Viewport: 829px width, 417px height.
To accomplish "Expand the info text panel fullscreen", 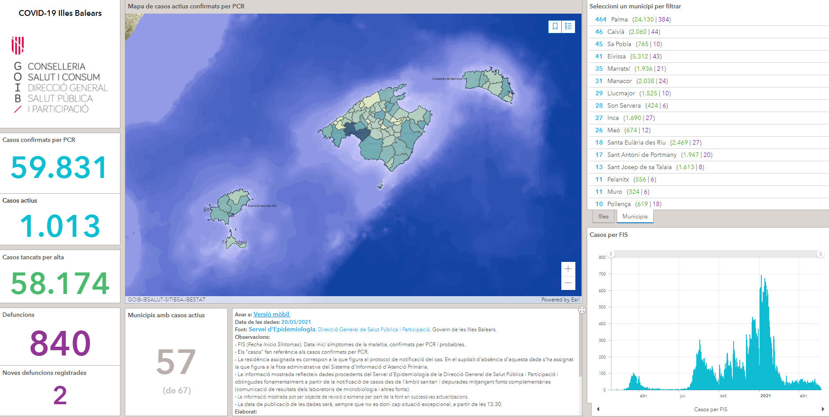I will click(582, 310).
